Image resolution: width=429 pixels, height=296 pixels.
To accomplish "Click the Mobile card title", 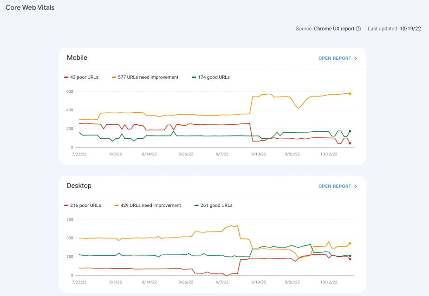I will click(77, 58).
